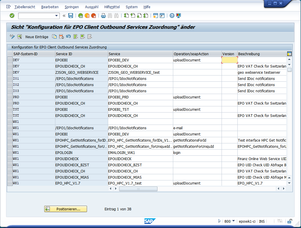This screenshot has width=301, height=228.
Task: Open the Hilfe menu
Action: (147, 7)
